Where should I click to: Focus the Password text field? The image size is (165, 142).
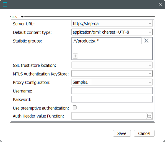(x=112, y=99)
